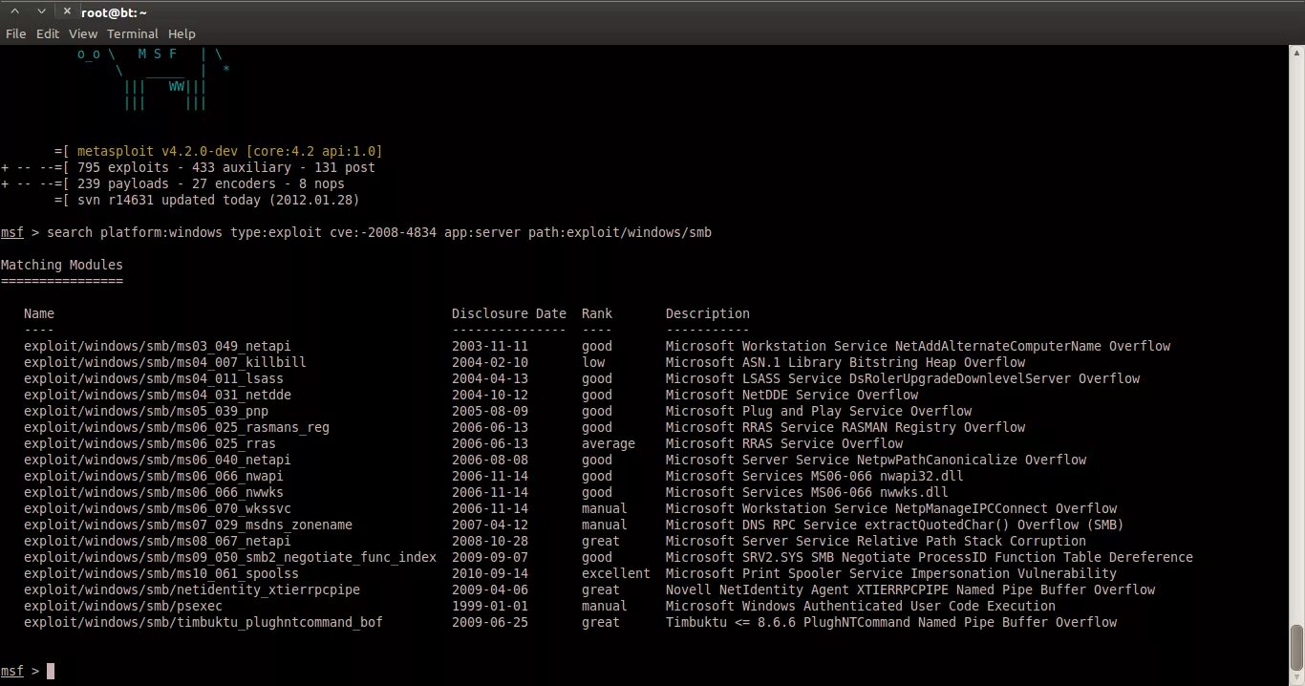The width and height of the screenshot is (1305, 686).
Task: Click the 'manual' rank on psexec row
Action: 605,606
